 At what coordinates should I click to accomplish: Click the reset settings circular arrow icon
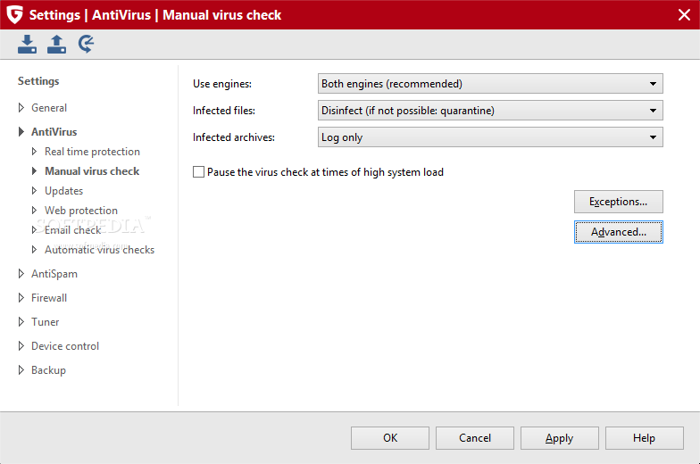tap(86, 44)
